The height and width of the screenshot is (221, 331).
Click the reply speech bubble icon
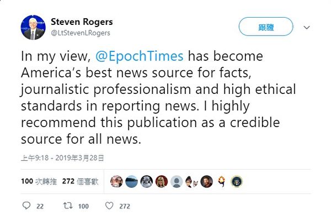26,206
